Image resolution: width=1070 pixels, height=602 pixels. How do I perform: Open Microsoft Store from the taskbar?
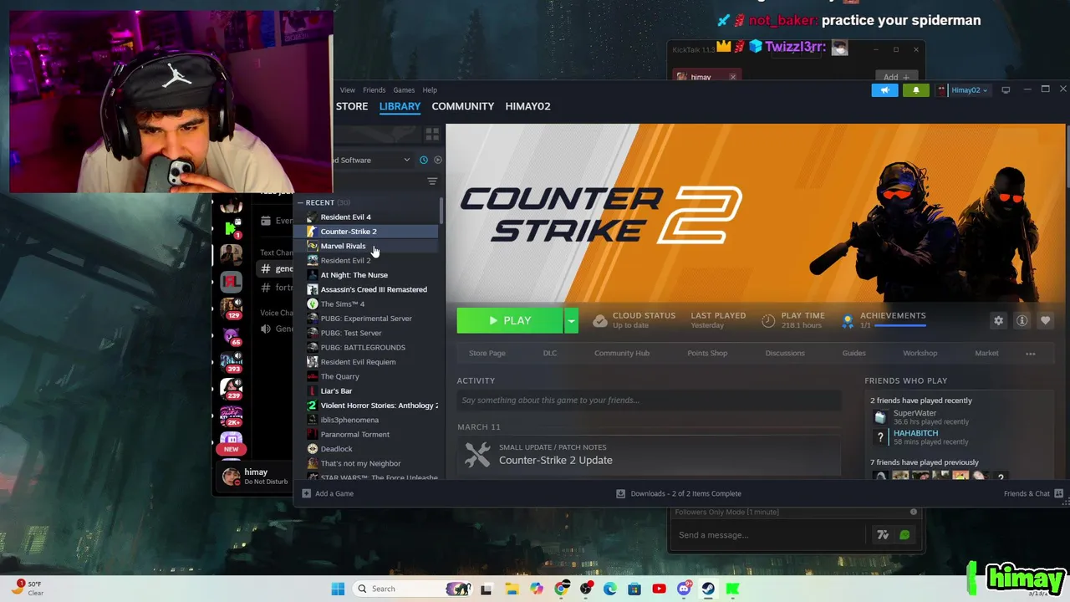[x=634, y=589]
